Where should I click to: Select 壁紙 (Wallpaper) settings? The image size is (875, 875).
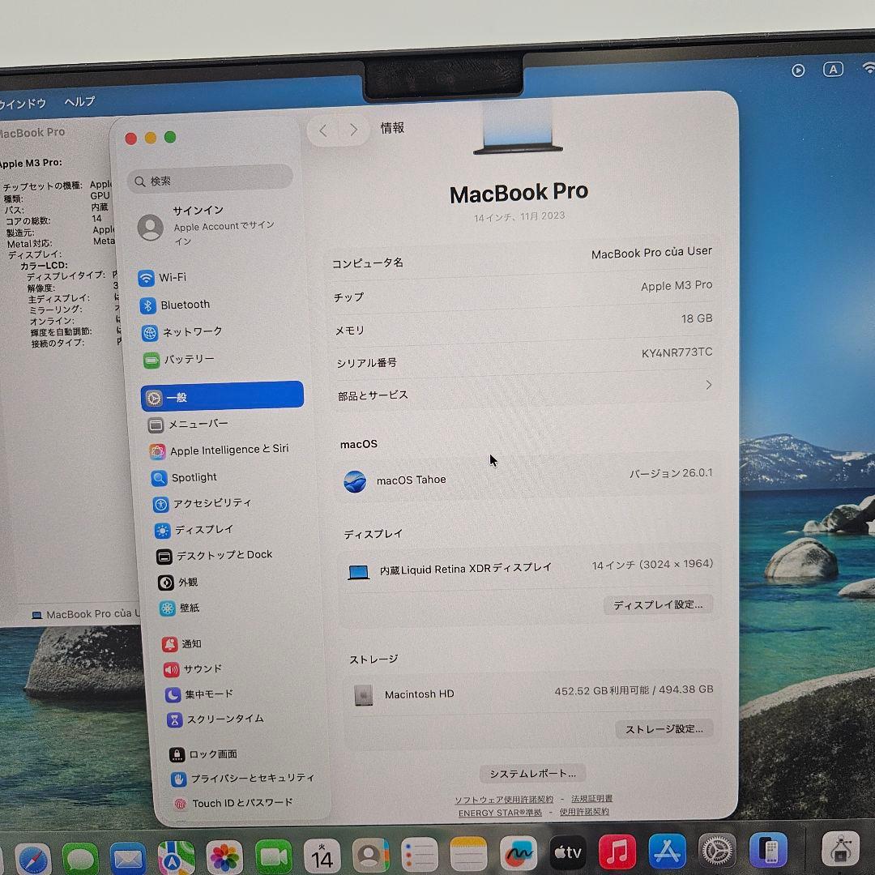point(180,608)
